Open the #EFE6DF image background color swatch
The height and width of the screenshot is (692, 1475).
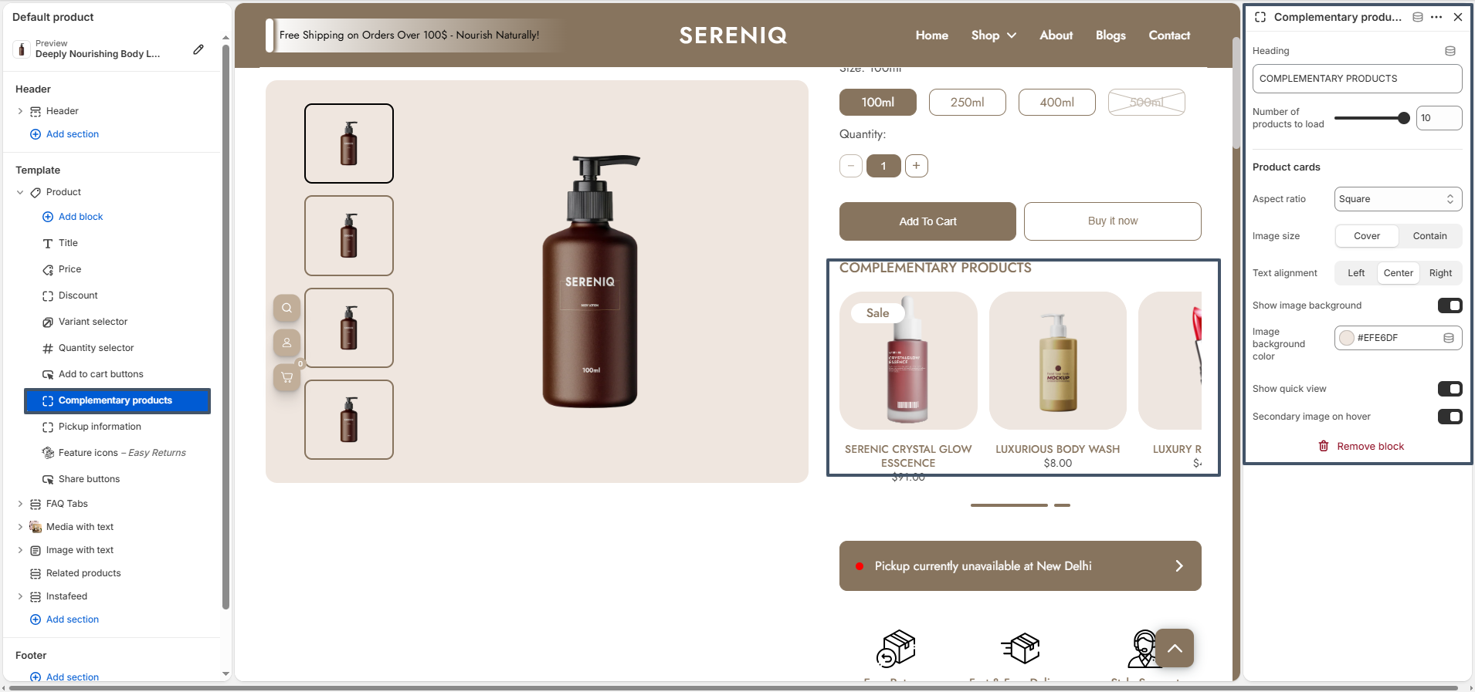tap(1347, 338)
